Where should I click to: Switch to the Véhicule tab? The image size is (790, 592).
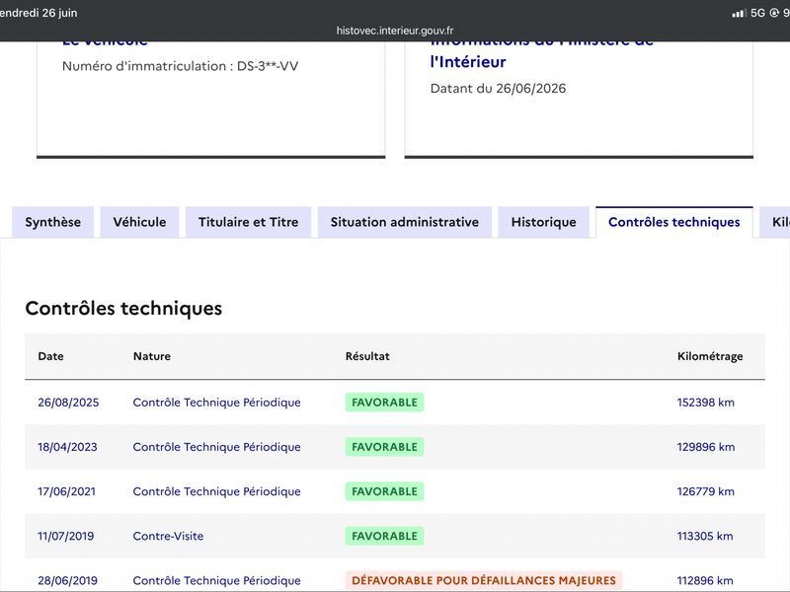(139, 222)
